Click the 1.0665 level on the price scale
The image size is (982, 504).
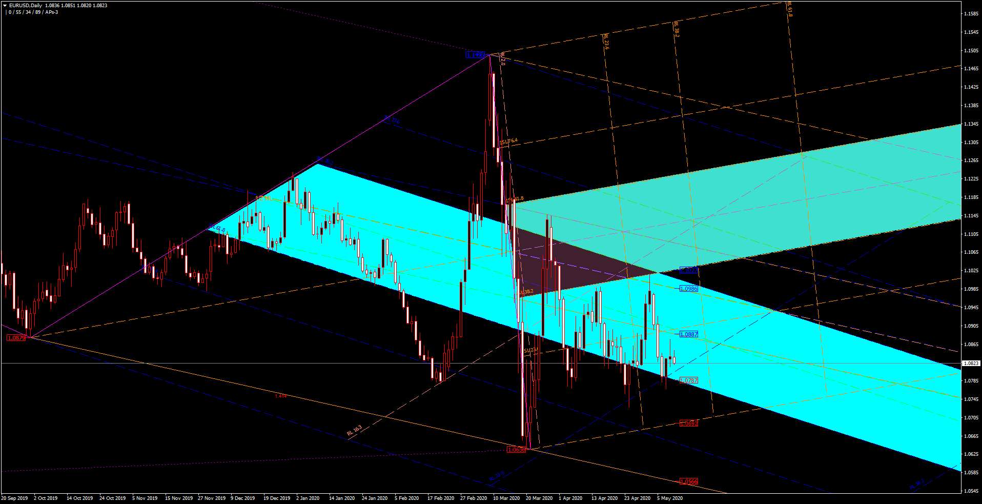coord(971,436)
